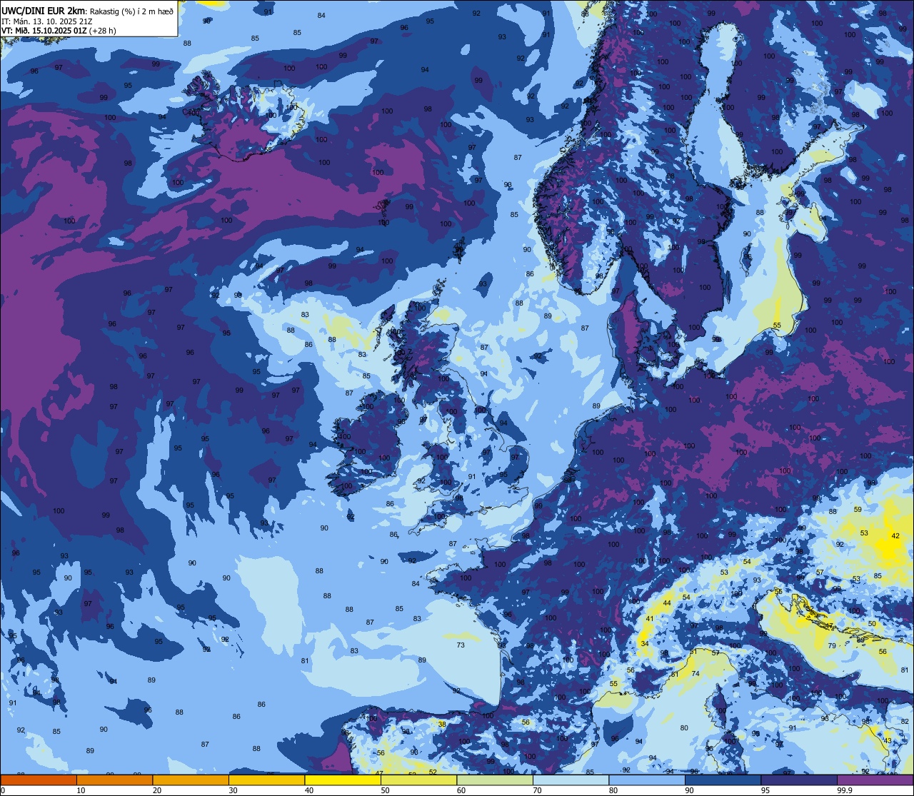914x796 pixels.
Task: Click the humidity value '38' on the map
Action: coord(442,725)
